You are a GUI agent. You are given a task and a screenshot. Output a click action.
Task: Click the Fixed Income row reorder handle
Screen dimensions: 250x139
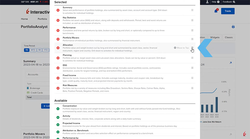coord(192,78)
